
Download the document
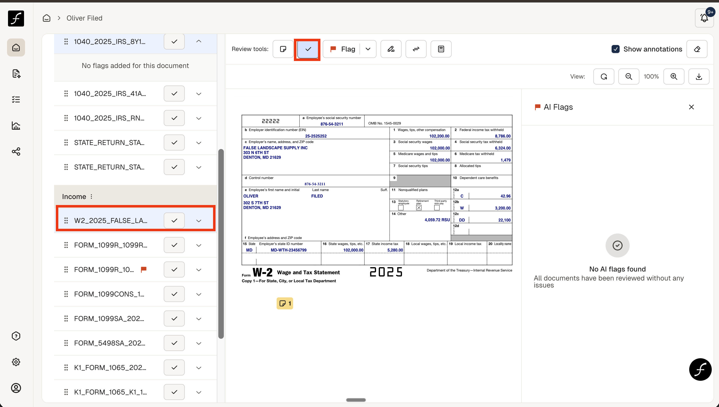(x=699, y=76)
